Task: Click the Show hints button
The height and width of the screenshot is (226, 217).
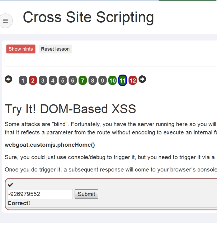Action: (x=21, y=49)
